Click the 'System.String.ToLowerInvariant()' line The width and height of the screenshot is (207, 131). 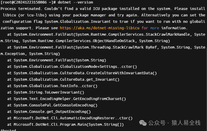coord(49,92)
